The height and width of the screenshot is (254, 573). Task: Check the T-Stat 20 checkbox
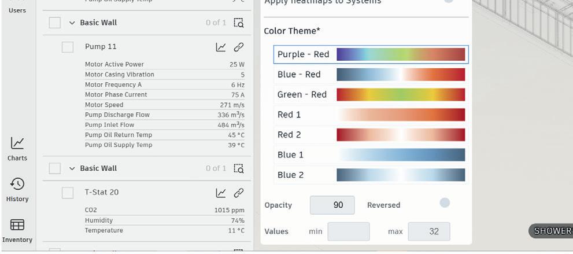pos(68,193)
